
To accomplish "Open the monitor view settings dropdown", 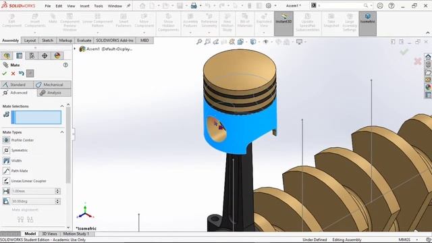I will 305,42.
